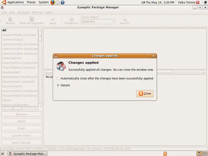The width and height of the screenshot is (208, 156).
Task: Open the Settings menu
Action: pyautogui.click(x=38, y=12)
